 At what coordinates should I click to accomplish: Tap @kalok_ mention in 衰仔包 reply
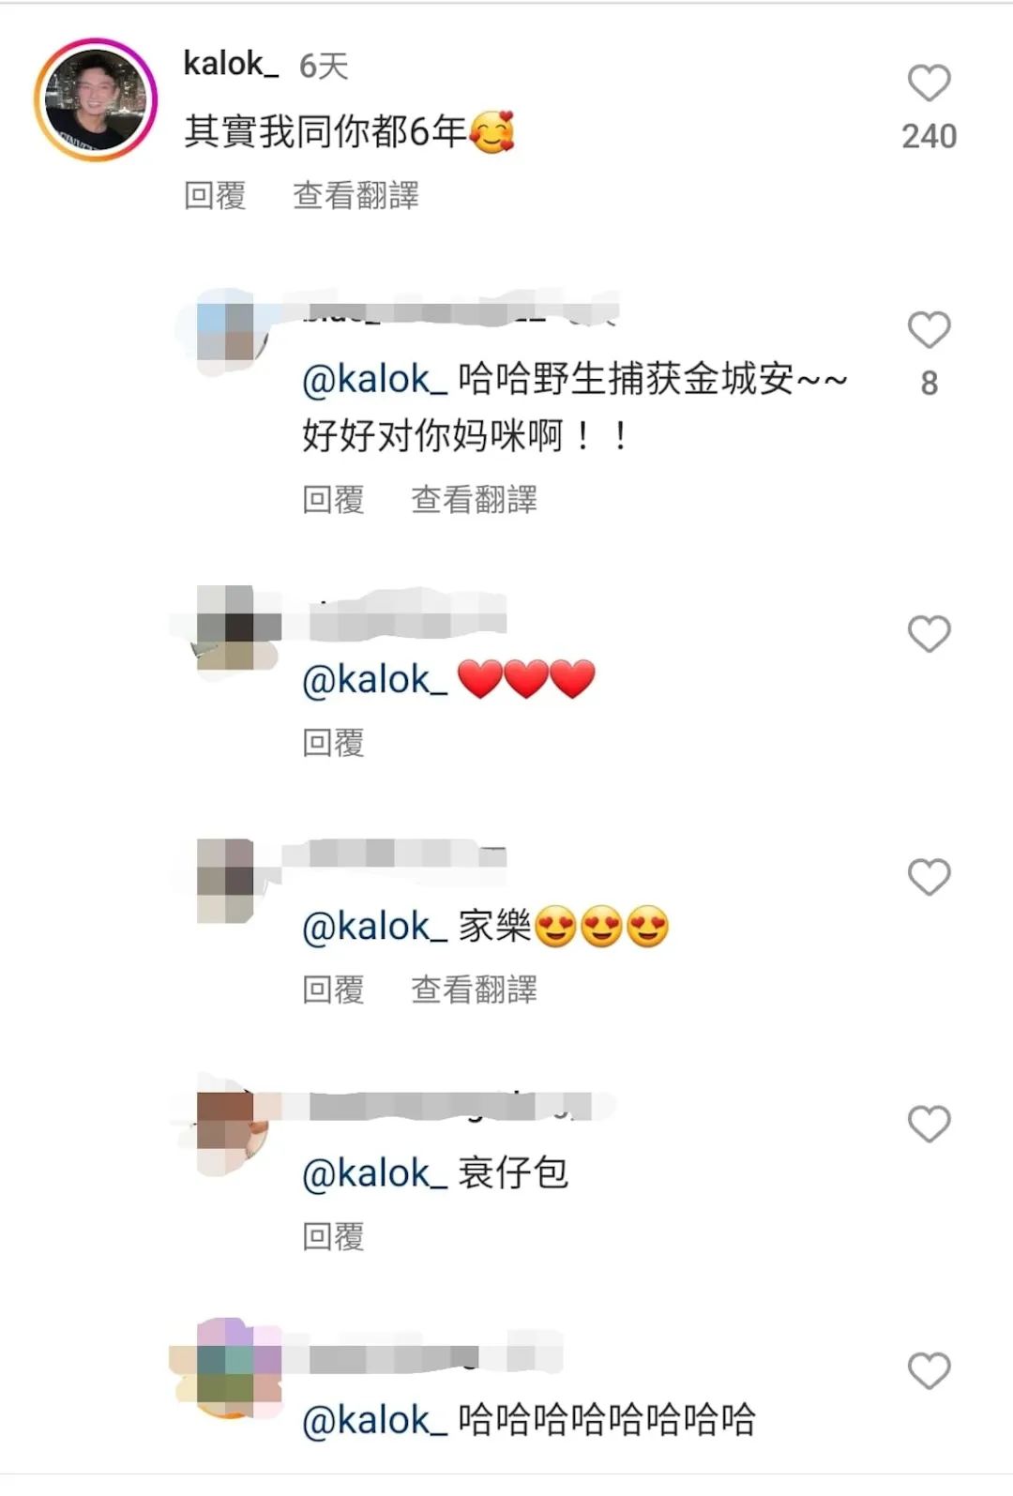pos(375,1173)
